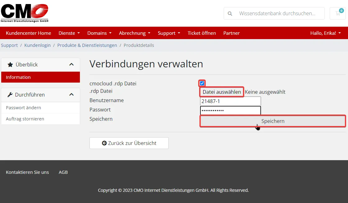Open the Hallo, Erika! account dropdown
Image resolution: width=348 pixels, height=203 pixels.
click(x=325, y=33)
